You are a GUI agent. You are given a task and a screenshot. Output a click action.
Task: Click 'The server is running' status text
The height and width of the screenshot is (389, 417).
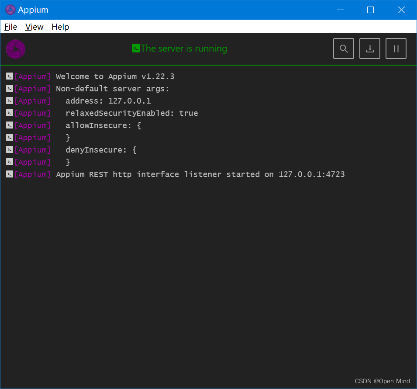184,49
